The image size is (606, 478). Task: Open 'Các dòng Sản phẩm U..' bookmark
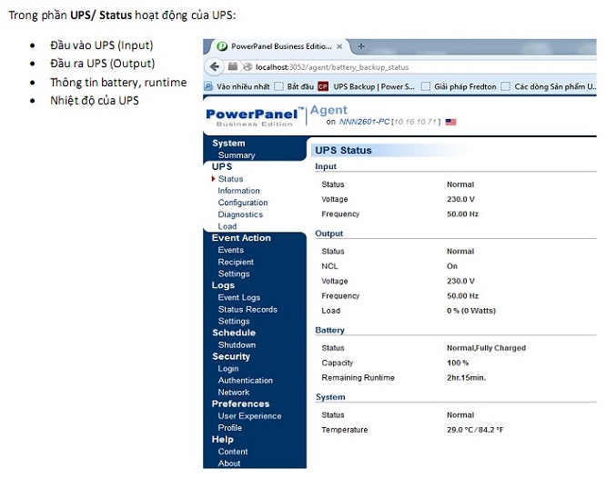(549, 86)
